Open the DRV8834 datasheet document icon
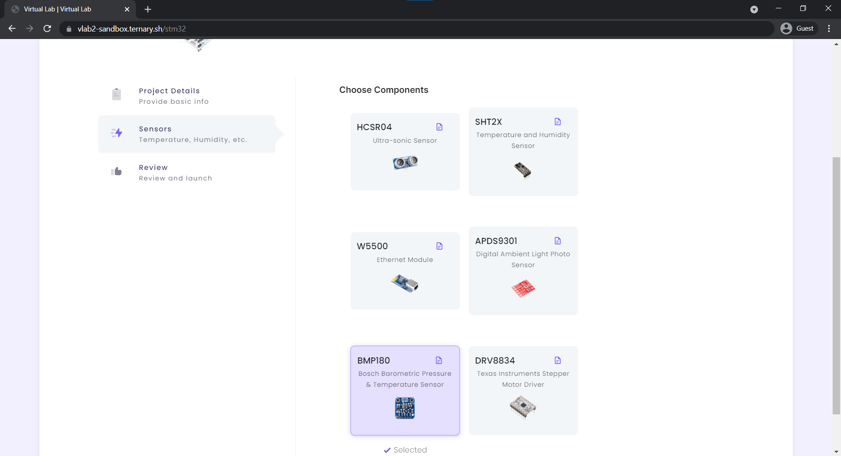Screen dimensions: 841x456 (558, 361)
